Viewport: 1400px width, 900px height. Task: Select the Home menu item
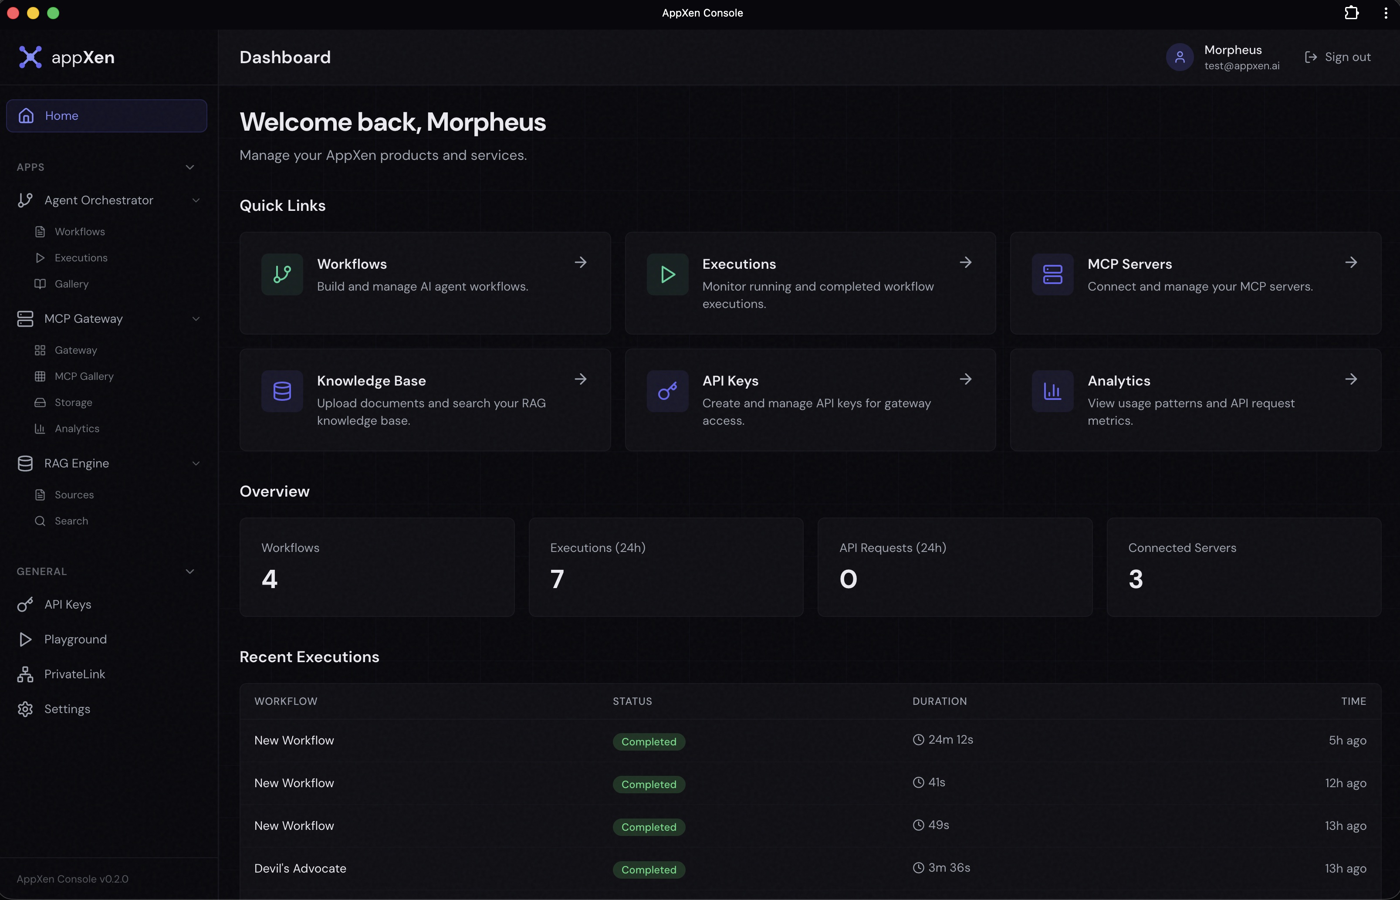61,115
